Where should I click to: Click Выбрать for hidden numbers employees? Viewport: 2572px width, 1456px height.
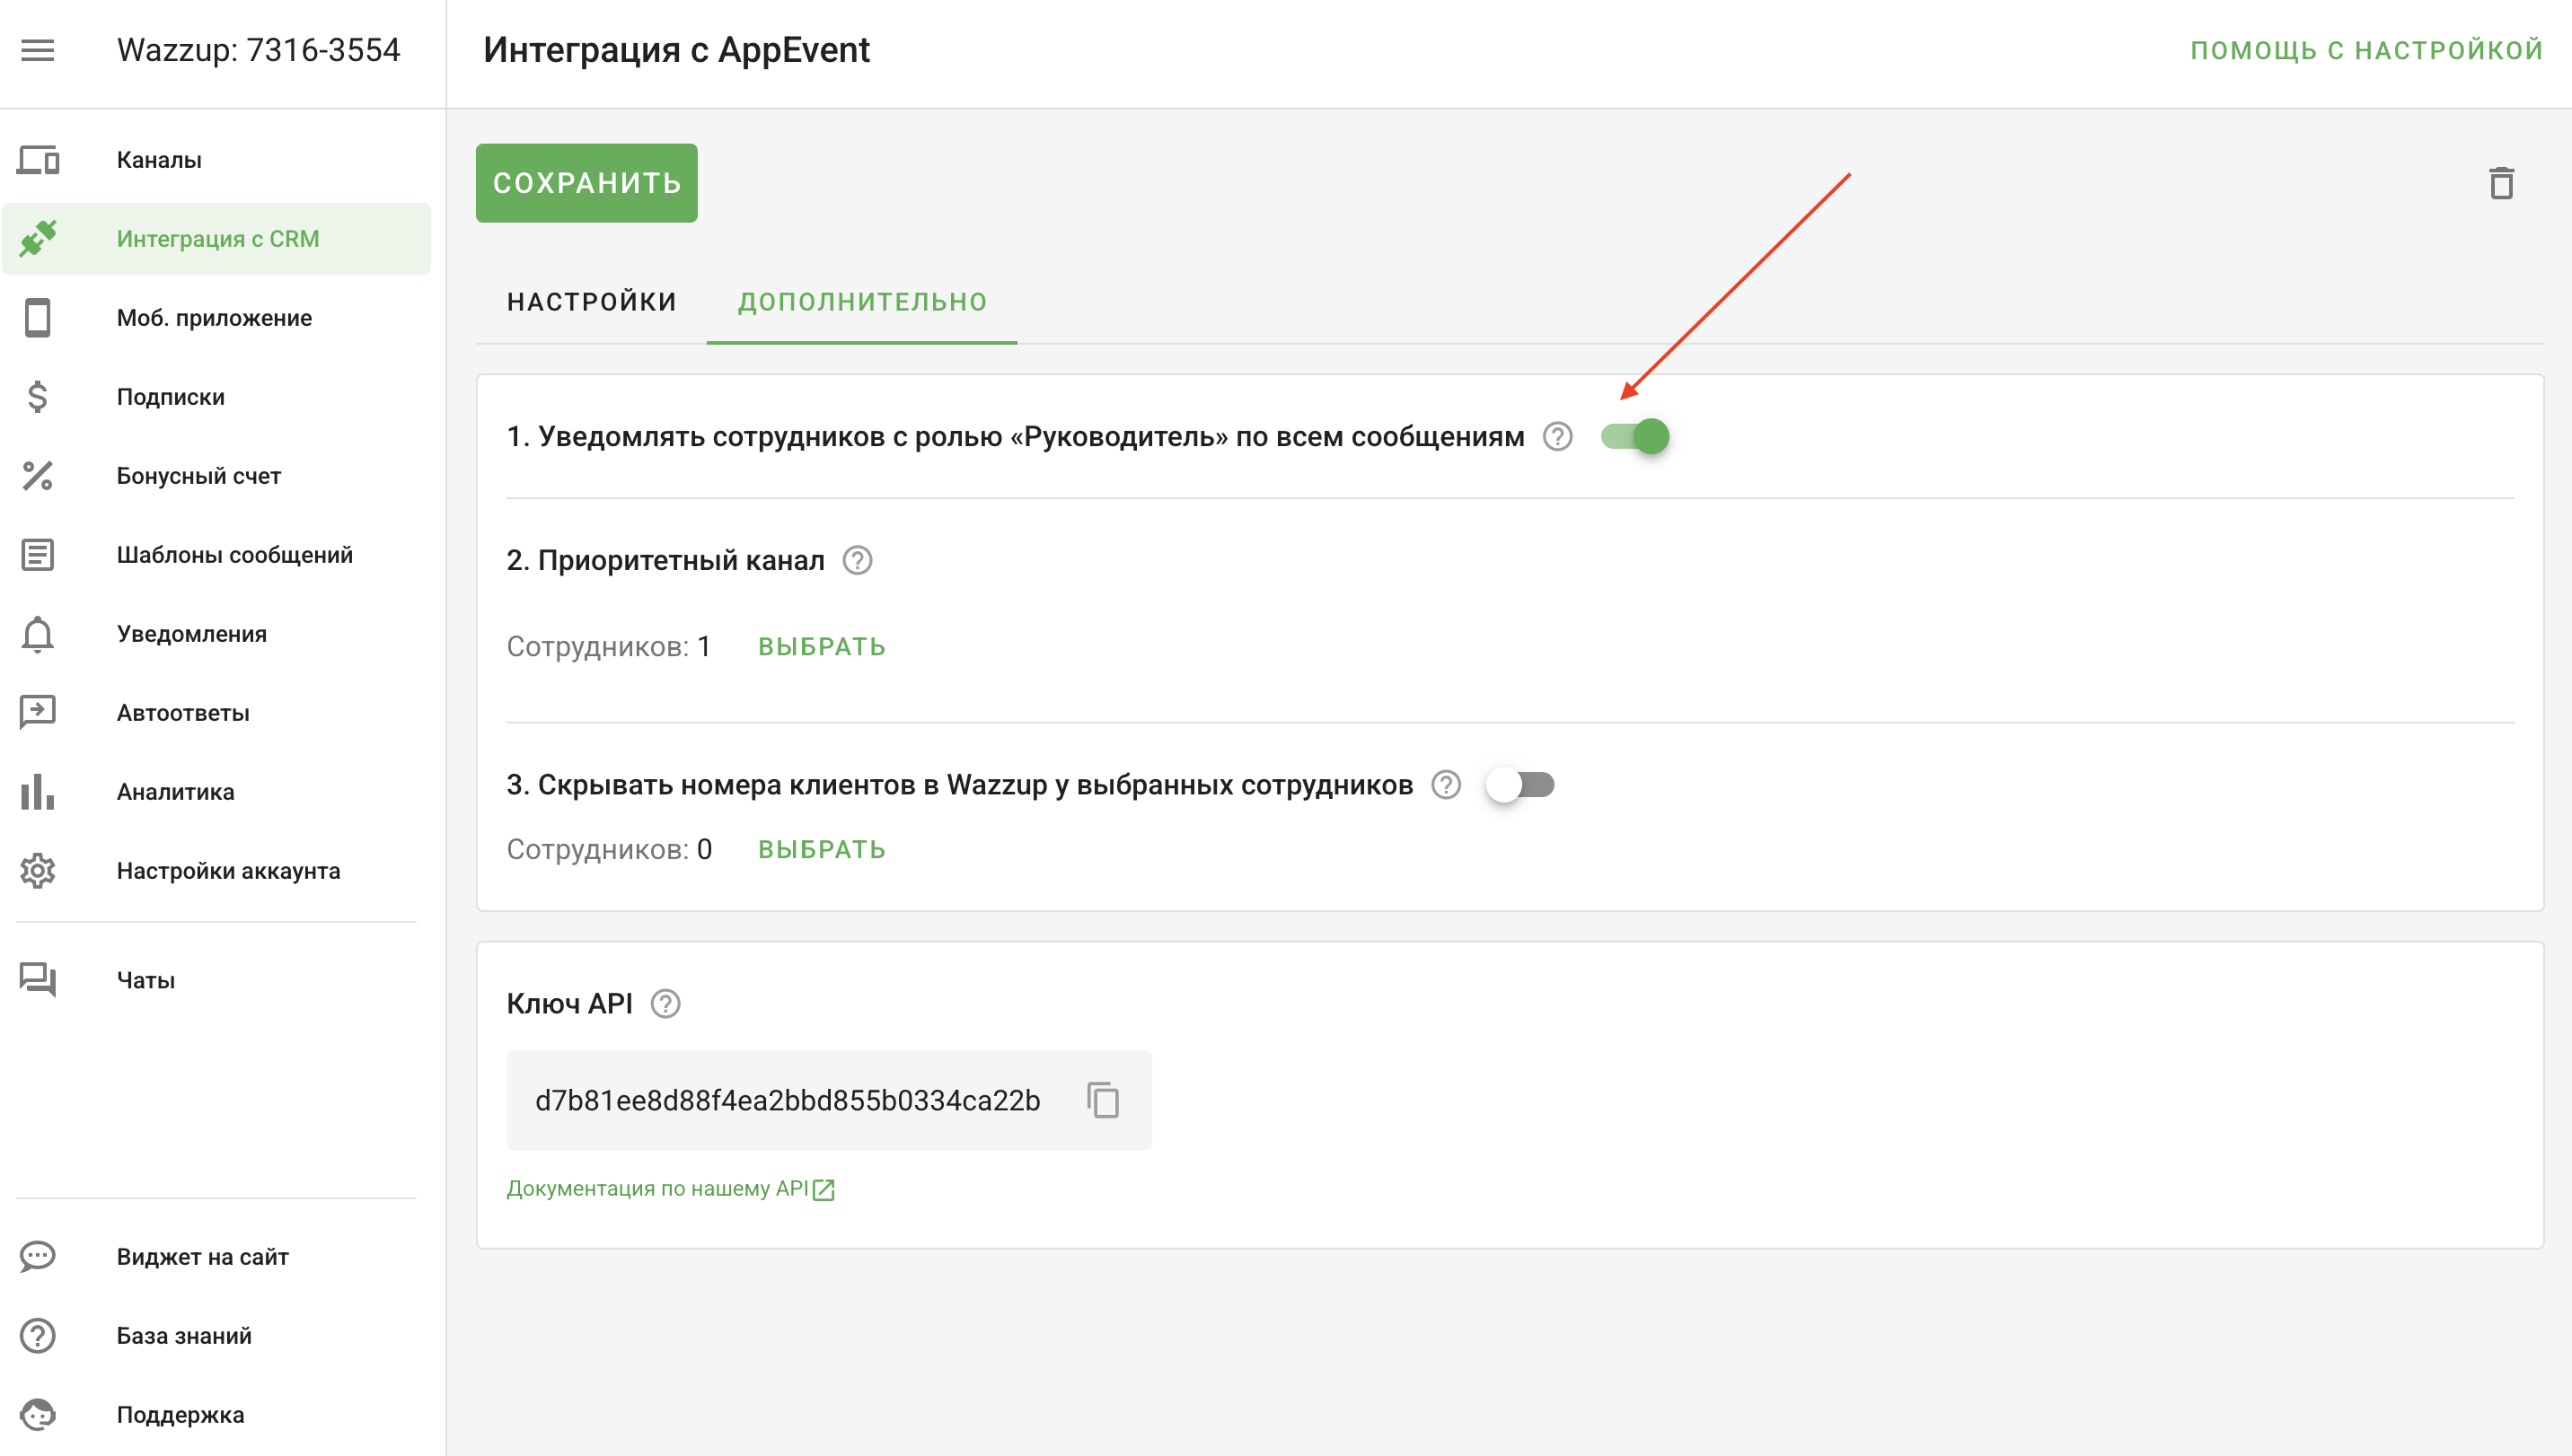(822, 850)
